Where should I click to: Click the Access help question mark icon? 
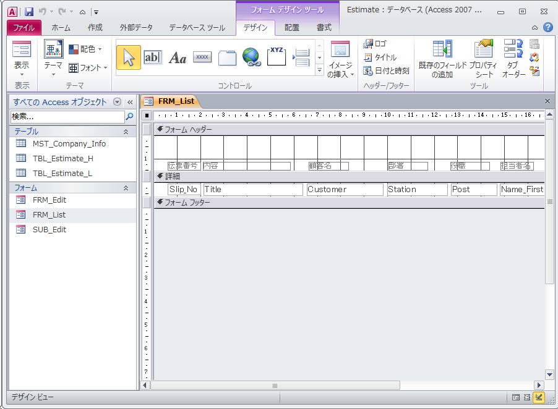[548, 27]
